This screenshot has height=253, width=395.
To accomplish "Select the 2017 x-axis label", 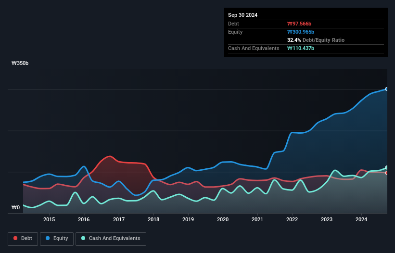I will [x=119, y=219].
